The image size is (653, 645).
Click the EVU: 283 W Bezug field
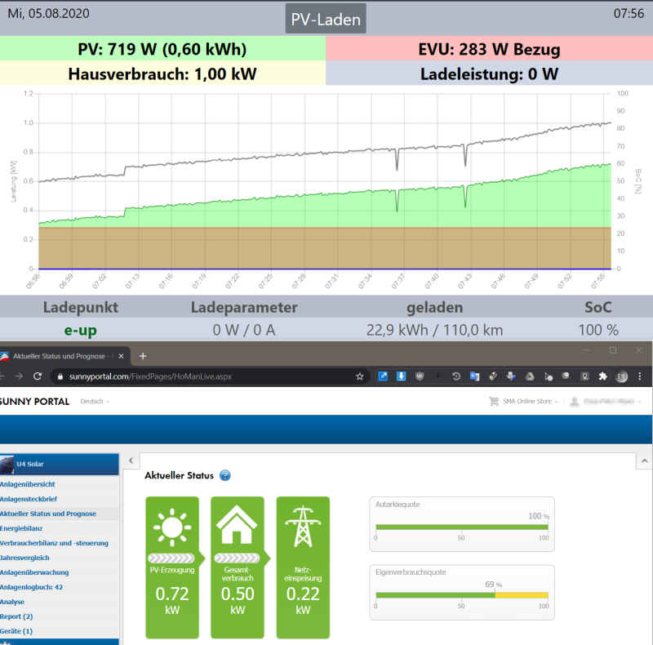pyautogui.click(x=489, y=49)
